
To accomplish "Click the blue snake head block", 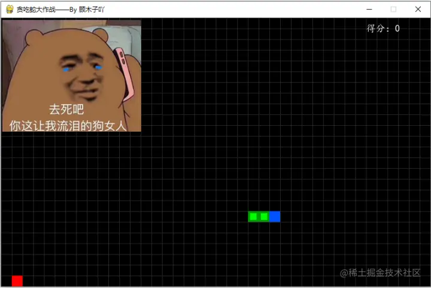I will click(x=275, y=217).
